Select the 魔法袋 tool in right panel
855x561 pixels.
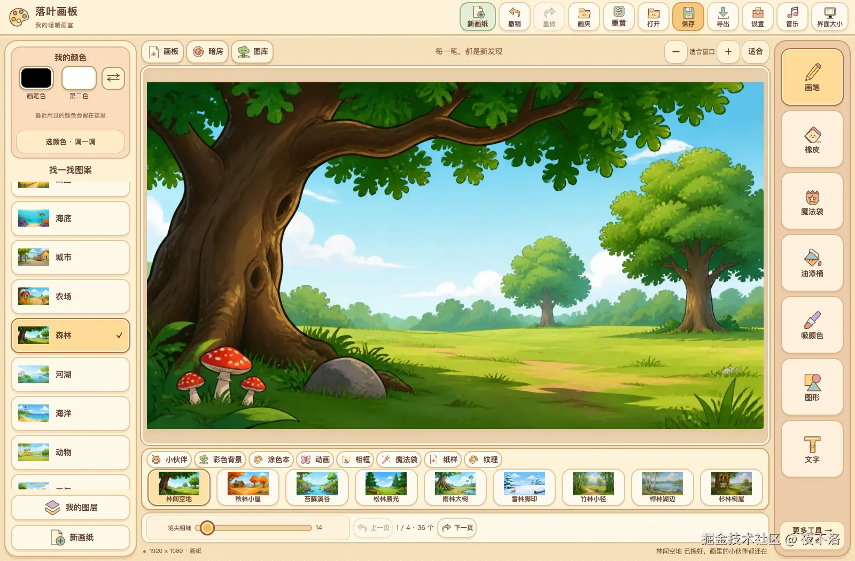pyautogui.click(x=812, y=201)
